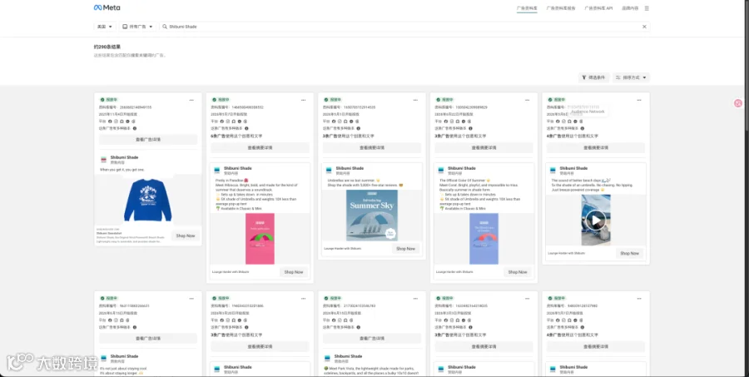Click Messenger platform icon on the sweatshirt card
The width and height of the screenshot is (749, 377).
point(127,122)
